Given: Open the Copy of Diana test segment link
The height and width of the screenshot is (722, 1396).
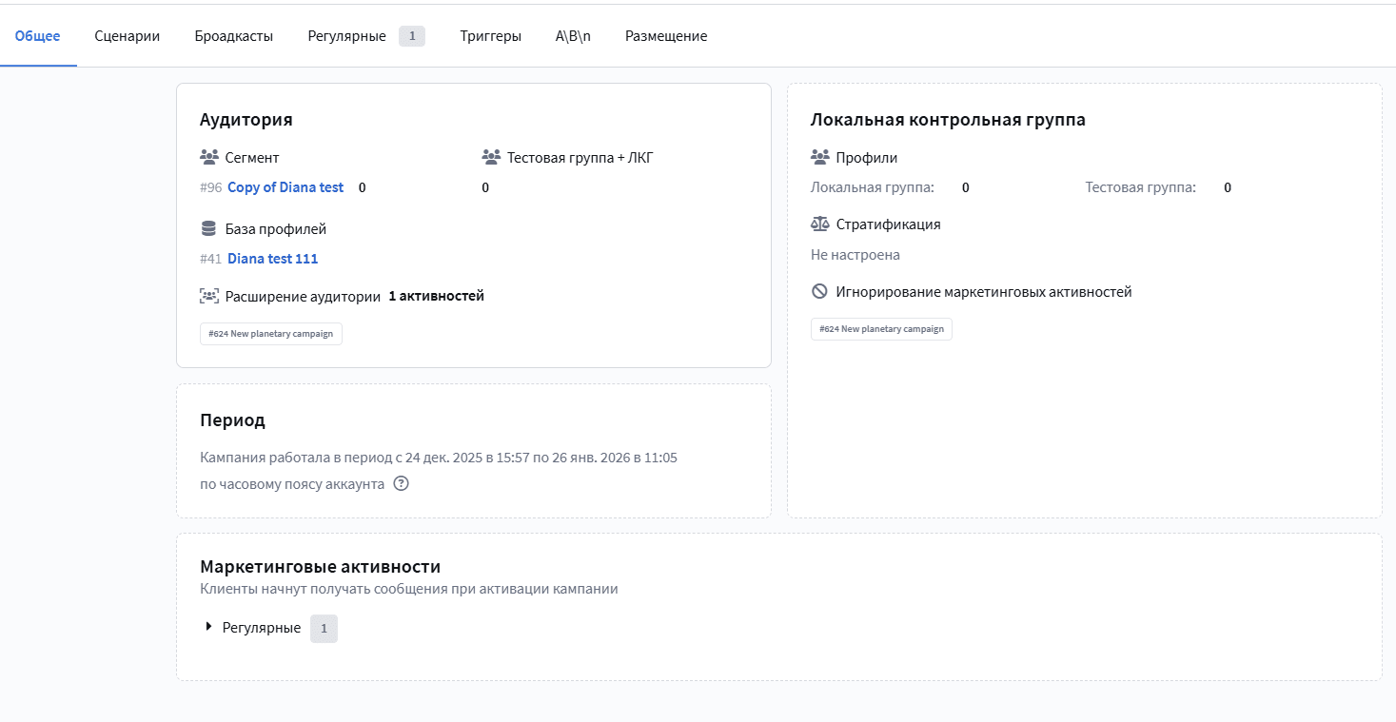Looking at the screenshot, I should 285,187.
